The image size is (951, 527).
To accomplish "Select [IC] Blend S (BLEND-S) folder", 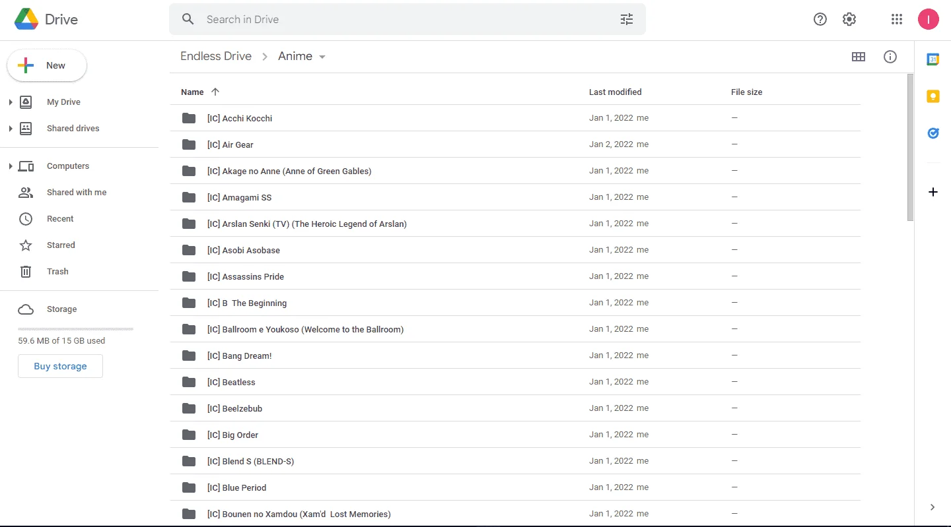I will click(x=515, y=461).
